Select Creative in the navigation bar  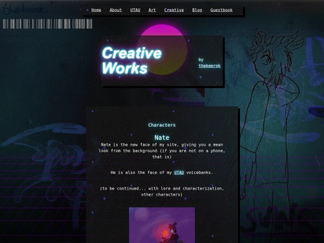(x=174, y=10)
